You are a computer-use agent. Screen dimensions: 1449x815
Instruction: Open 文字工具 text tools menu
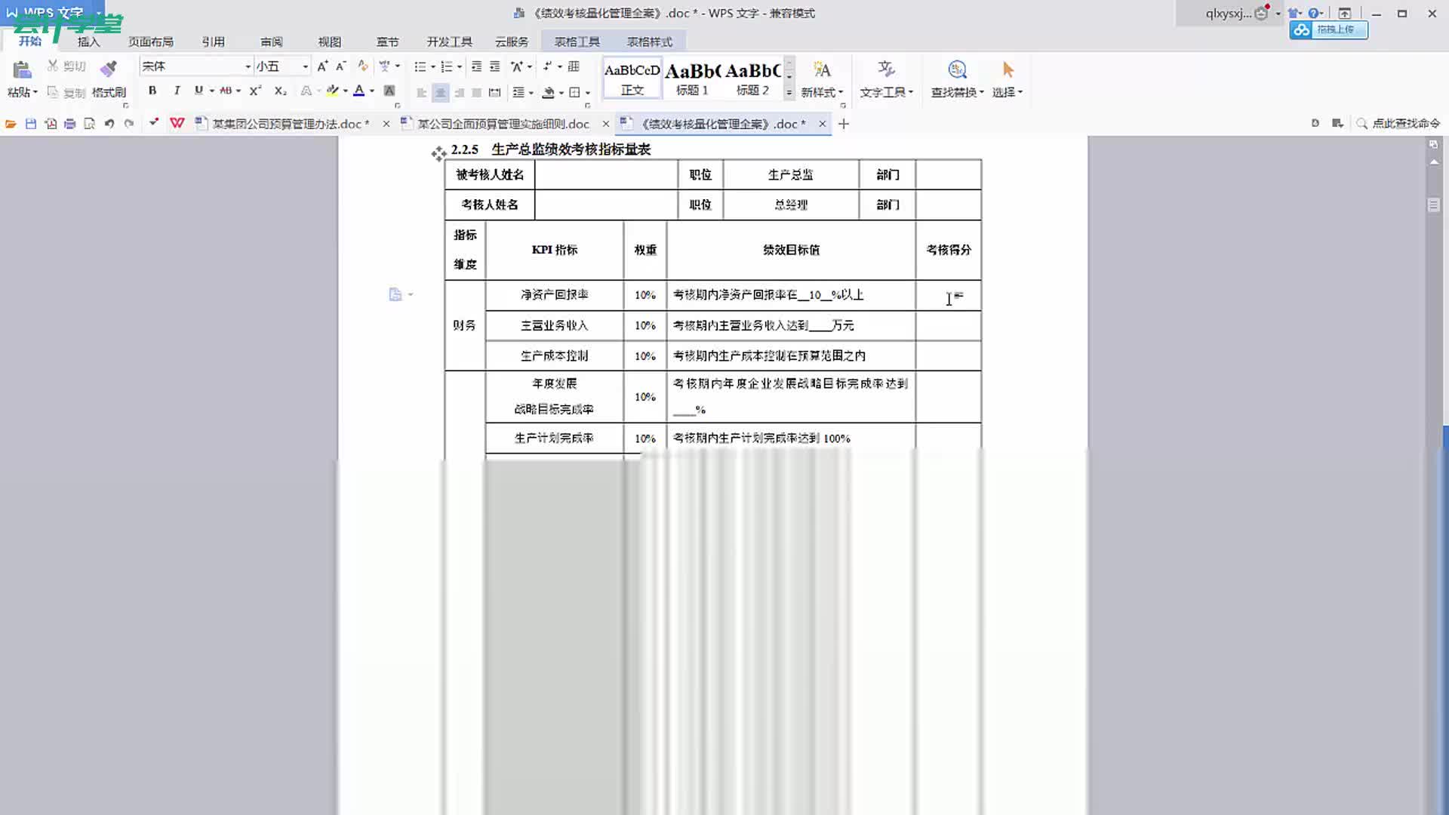887,78
